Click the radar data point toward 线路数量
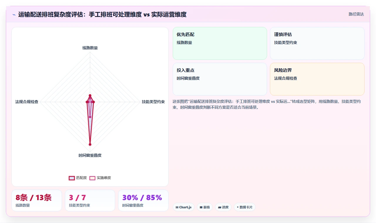 pos(90,96)
